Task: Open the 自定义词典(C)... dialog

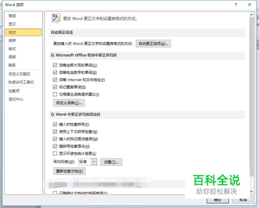Action: [x=69, y=103]
